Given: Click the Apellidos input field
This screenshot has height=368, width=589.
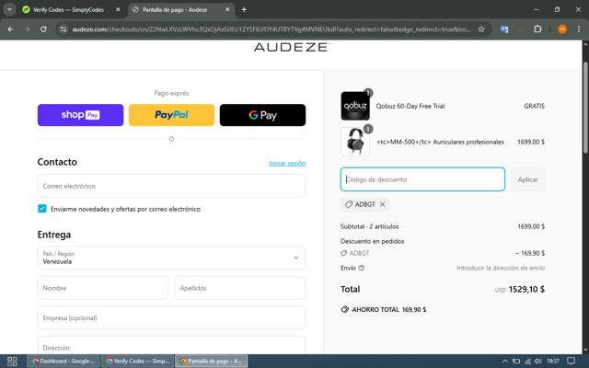Looking at the screenshot, I should click(240, 288).
